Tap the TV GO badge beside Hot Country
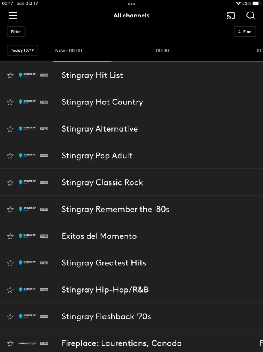The height and width of the screenshot is (352, 263). (x=44, y=102)
